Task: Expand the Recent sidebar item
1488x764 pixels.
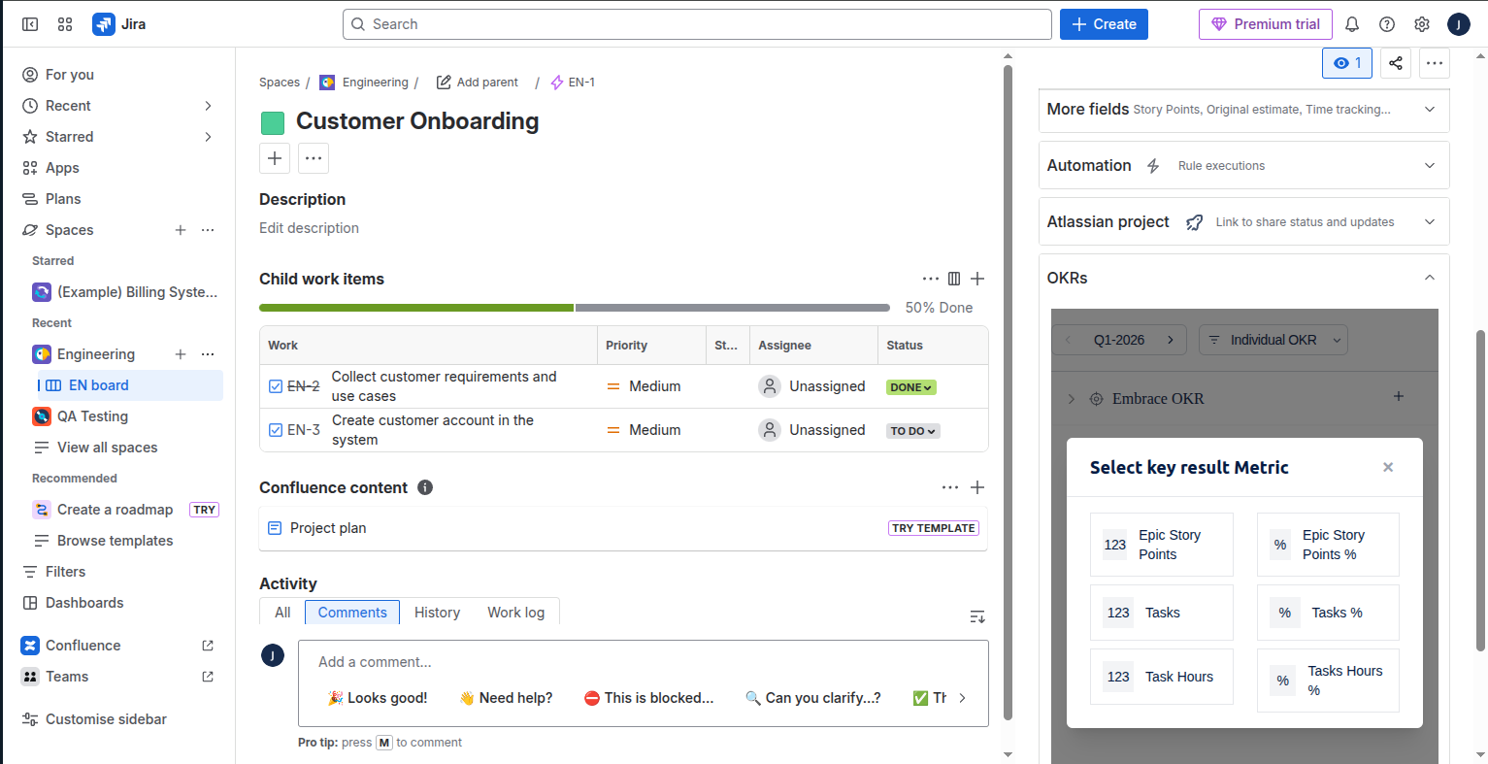Action: point(208,106)
